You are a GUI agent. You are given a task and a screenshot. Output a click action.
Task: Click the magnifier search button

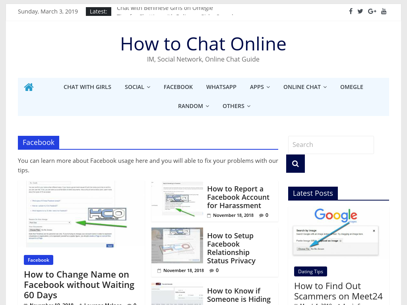click(295, 164)
